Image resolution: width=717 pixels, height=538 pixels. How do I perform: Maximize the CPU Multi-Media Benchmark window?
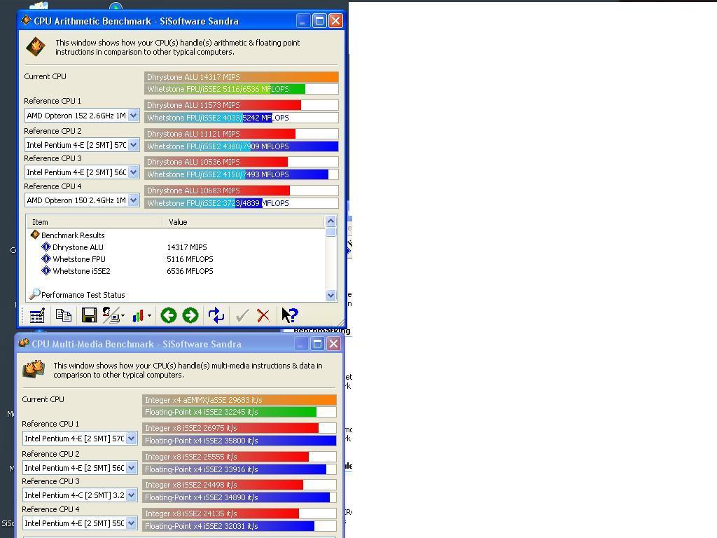point(317,343)
